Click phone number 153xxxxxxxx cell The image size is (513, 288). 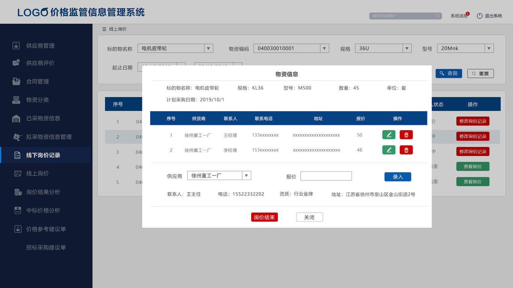[x=265, y=150]
